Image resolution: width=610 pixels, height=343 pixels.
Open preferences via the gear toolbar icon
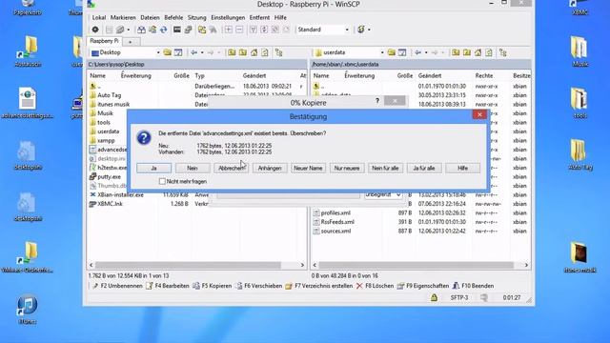pyautogui.click(x=95, y=30)
